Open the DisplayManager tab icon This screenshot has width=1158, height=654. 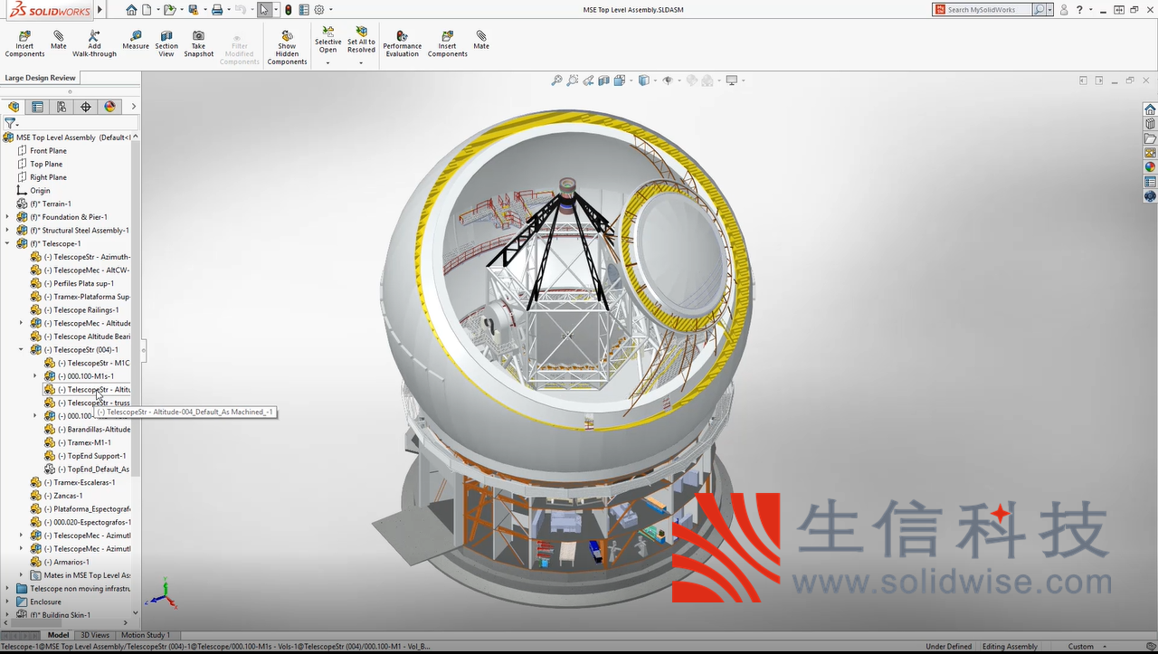(109, 107)
